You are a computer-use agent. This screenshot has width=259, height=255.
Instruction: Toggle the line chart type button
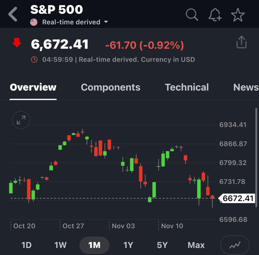235,245
